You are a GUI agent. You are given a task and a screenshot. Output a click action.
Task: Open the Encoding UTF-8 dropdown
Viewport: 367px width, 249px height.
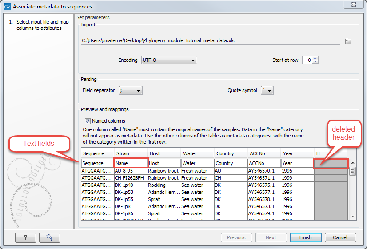[169, 60]
